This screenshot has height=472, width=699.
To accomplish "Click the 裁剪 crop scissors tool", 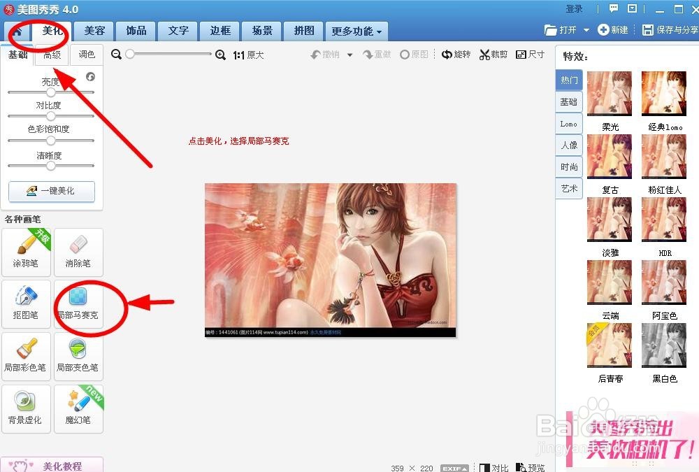I will pyautogui.click(x=493, y=55).
